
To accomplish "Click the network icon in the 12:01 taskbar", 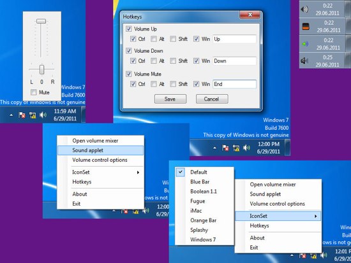I will (313, 255).
